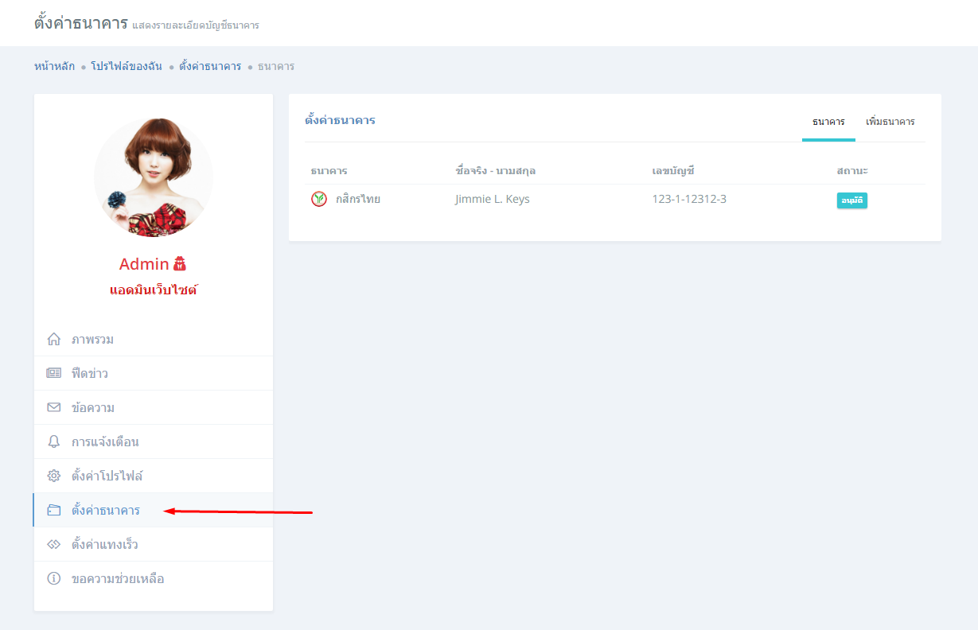Click the gear icon beside ตั้งค่าโปรไฟล์

coord(54,476)
